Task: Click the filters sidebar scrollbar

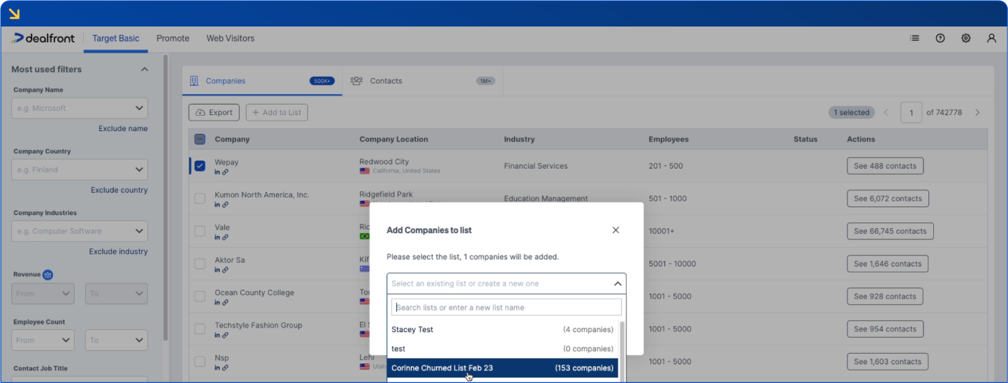Action: (166, 197)
